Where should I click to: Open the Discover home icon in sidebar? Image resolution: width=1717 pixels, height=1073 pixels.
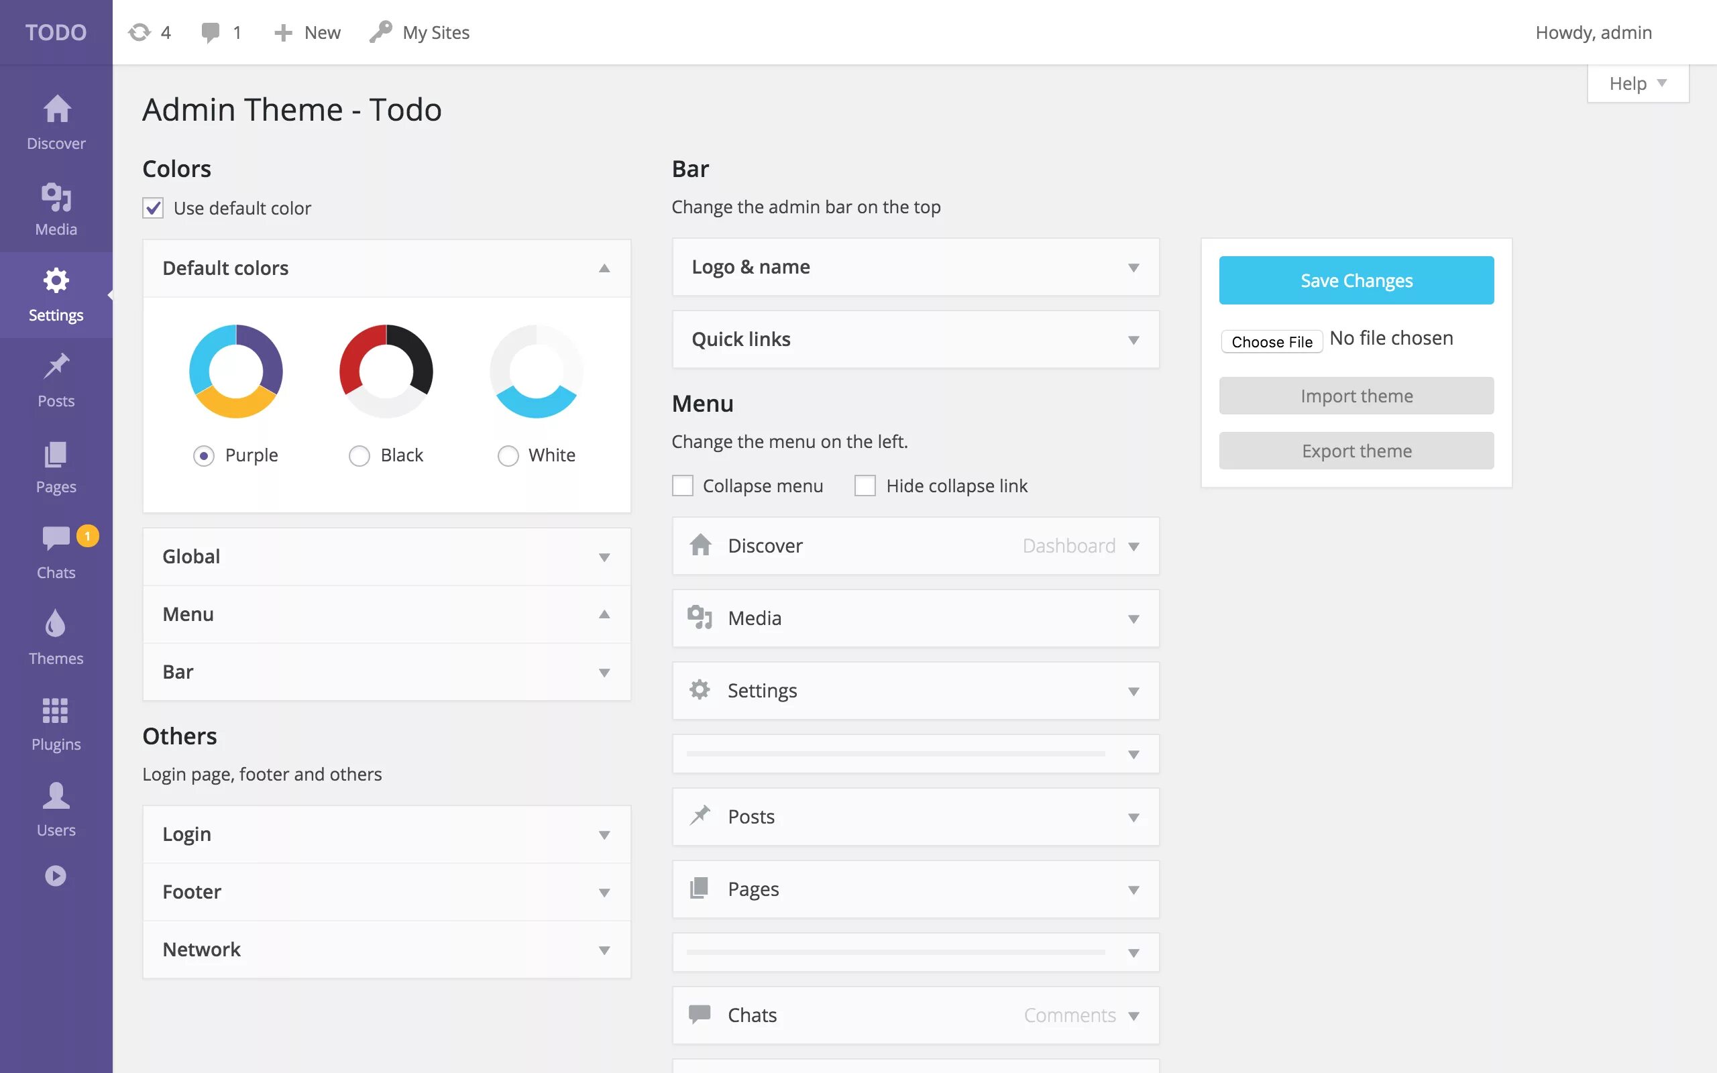click(56, 110)
